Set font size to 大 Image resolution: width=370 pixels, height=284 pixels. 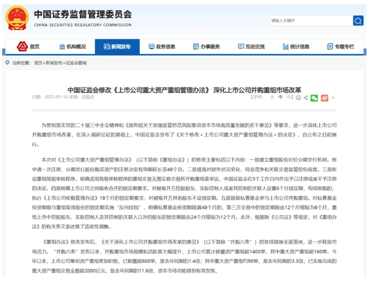(x=272, y=97)
